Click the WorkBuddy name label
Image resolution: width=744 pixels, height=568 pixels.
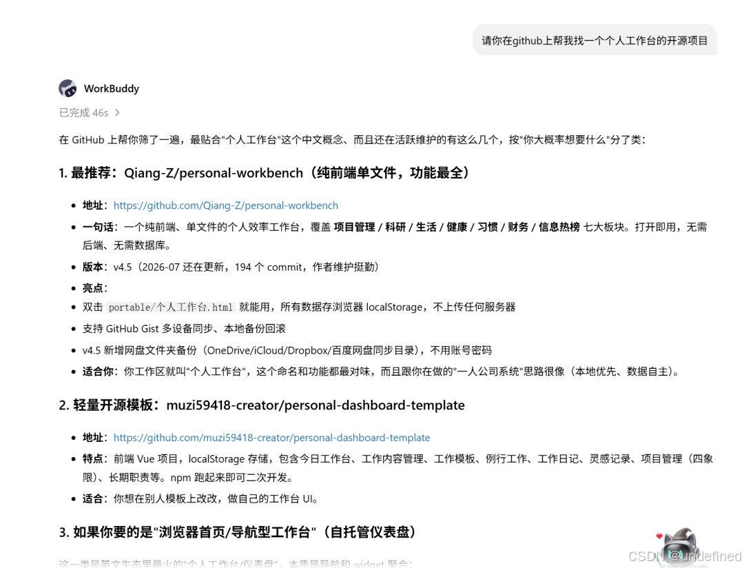coord(112,88)
